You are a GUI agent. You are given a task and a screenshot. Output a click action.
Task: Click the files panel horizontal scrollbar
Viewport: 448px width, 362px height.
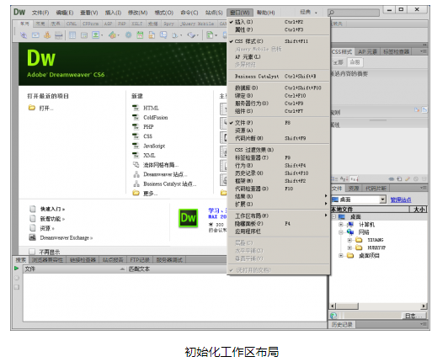point(378,306)
